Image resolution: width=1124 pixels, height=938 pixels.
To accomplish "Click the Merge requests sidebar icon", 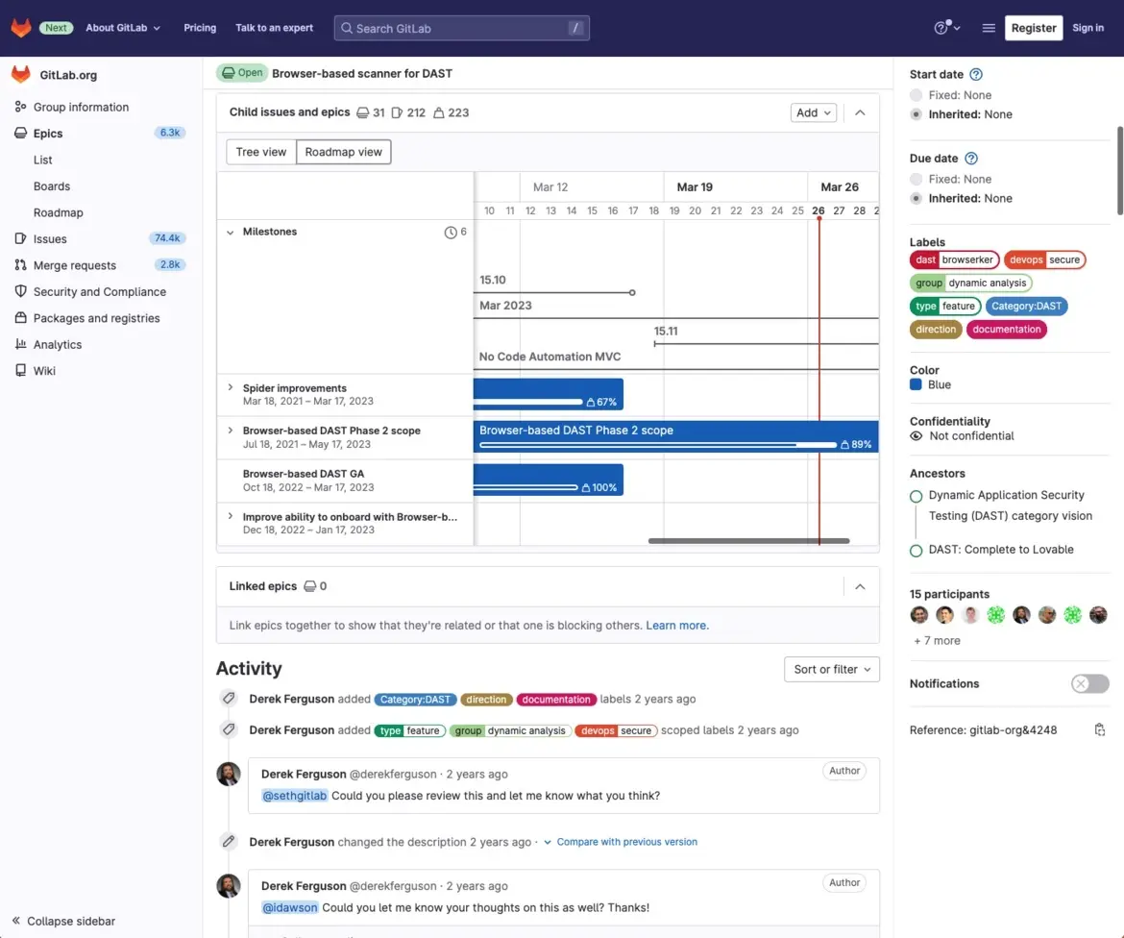I will pyautogui.click(x=20, y=265).
